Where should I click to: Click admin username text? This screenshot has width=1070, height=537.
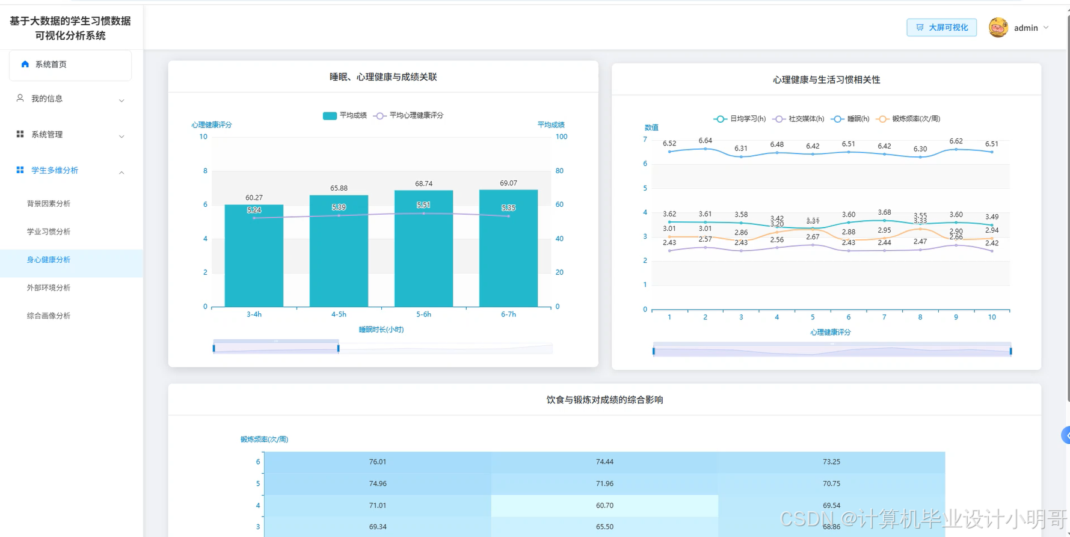pyautogui.click(x=1025, y=28)
